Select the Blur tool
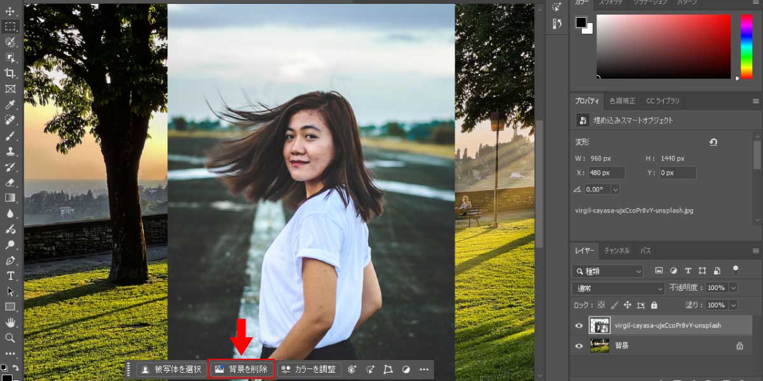 tap(10, 214)
